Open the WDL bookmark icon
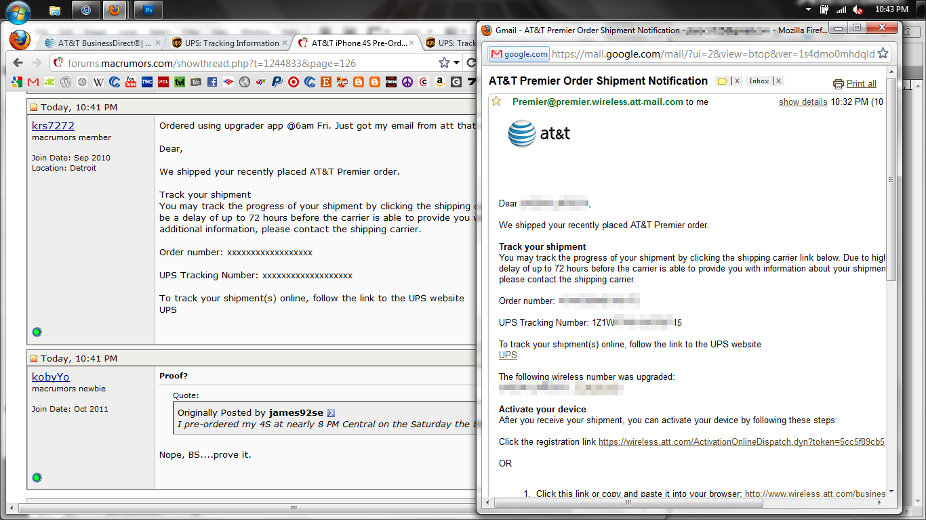 point(163,82)
